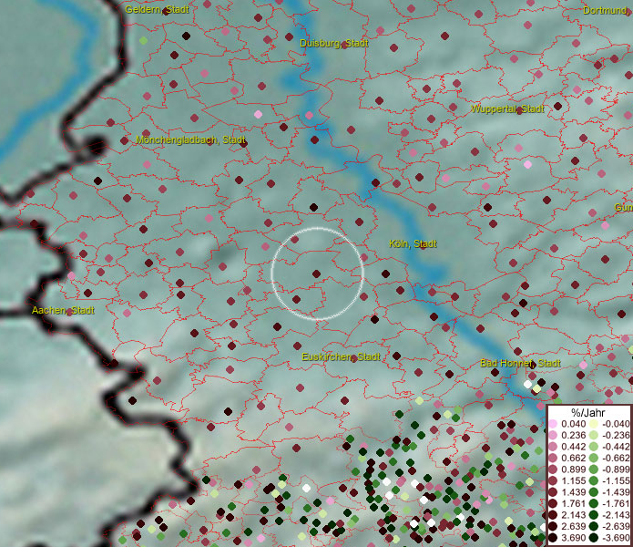This screenshot has width=633, height=547.
Task: Click the 'Bad Honnef, Stadt' label
Action: (x=520, y=363)
